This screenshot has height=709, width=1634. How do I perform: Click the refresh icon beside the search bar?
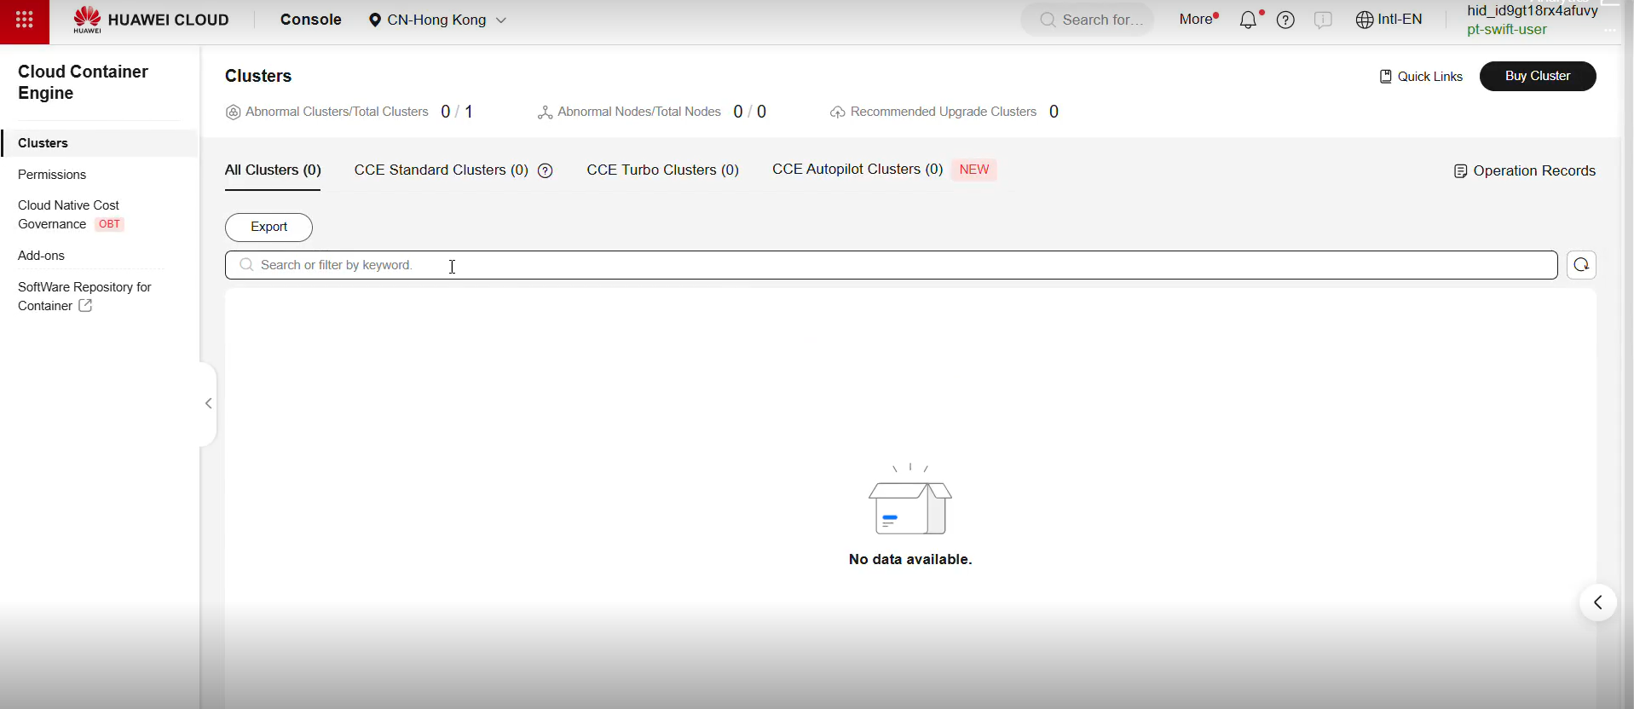pos(1581,265)
